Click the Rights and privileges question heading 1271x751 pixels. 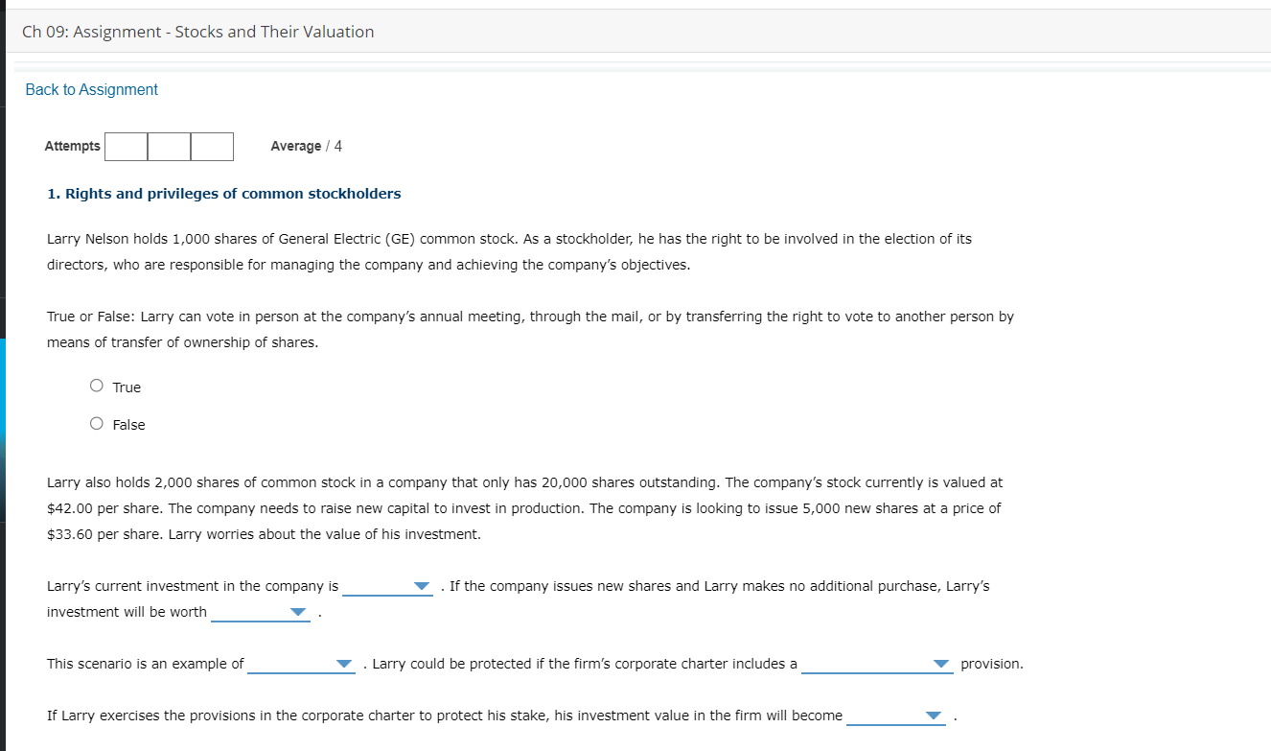(224, 194)
